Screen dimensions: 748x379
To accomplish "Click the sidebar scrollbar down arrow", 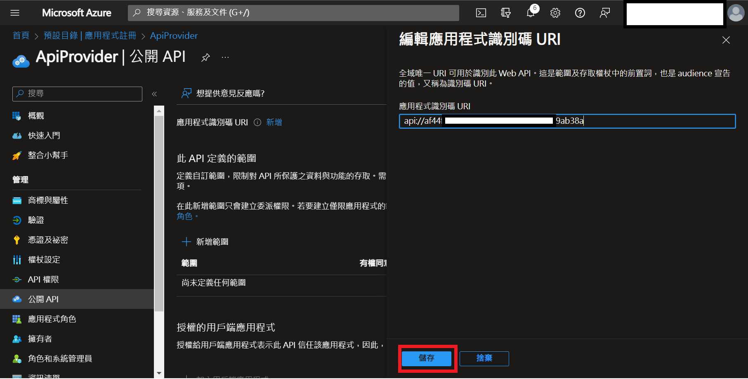I will coord(159,373).
